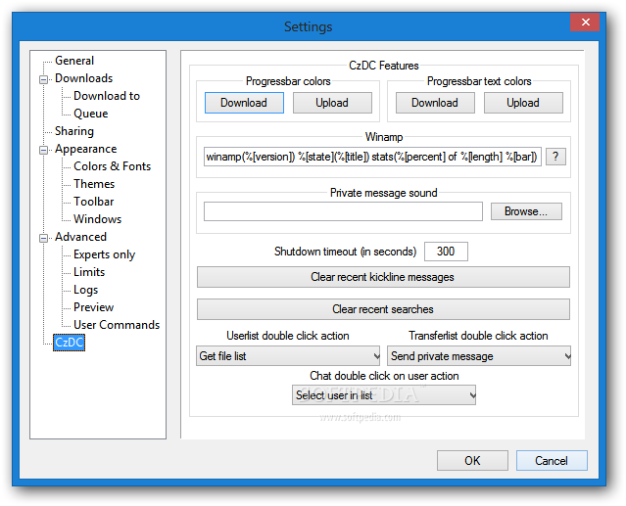The width and height of the screenshot is (626, 506).
Task: Collapse the Appearance tree node
Action: [x=43, y=150]
